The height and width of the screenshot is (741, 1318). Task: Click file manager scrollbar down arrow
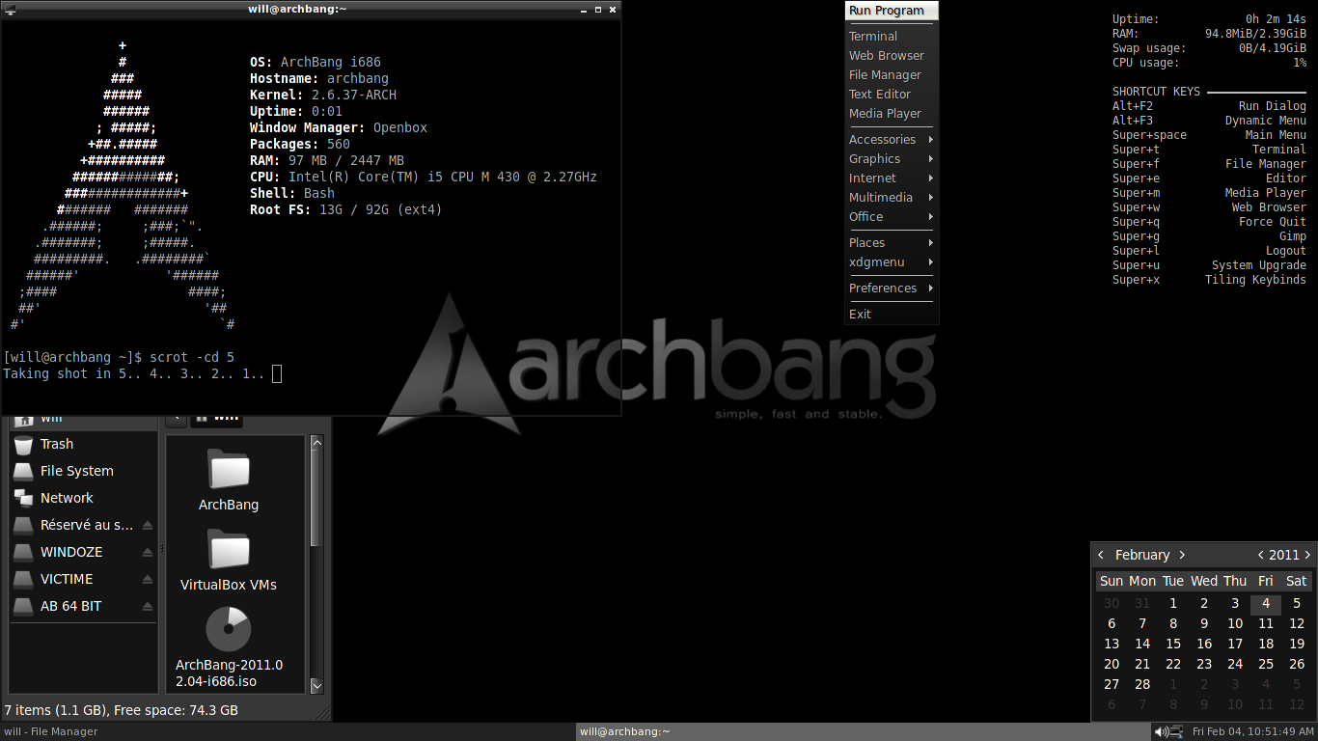316,686
